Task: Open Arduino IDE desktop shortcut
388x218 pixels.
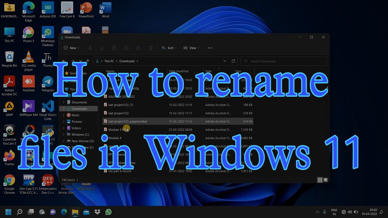Action: (48, 10)
